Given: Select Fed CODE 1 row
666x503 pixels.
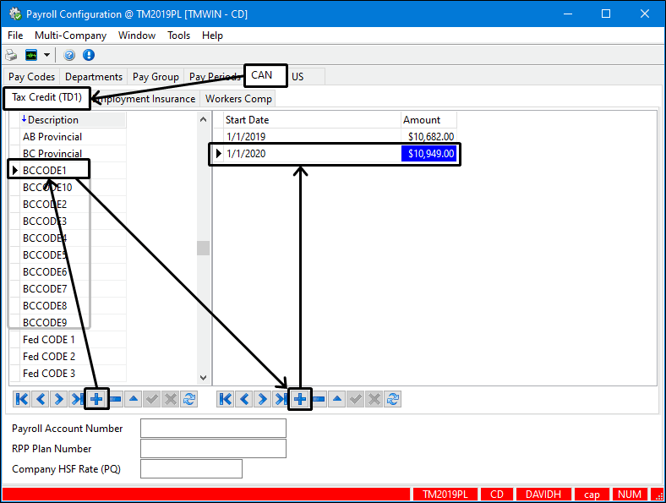Looking at the screenshot, I should point(73,340).
